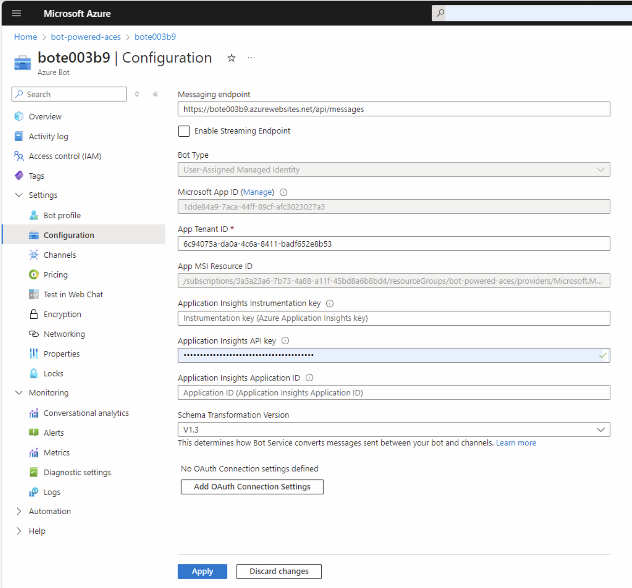Click the Application Insights API key info icon
Image resolution: width=632 pixels, height=588 pixels.
click(285, 341)
